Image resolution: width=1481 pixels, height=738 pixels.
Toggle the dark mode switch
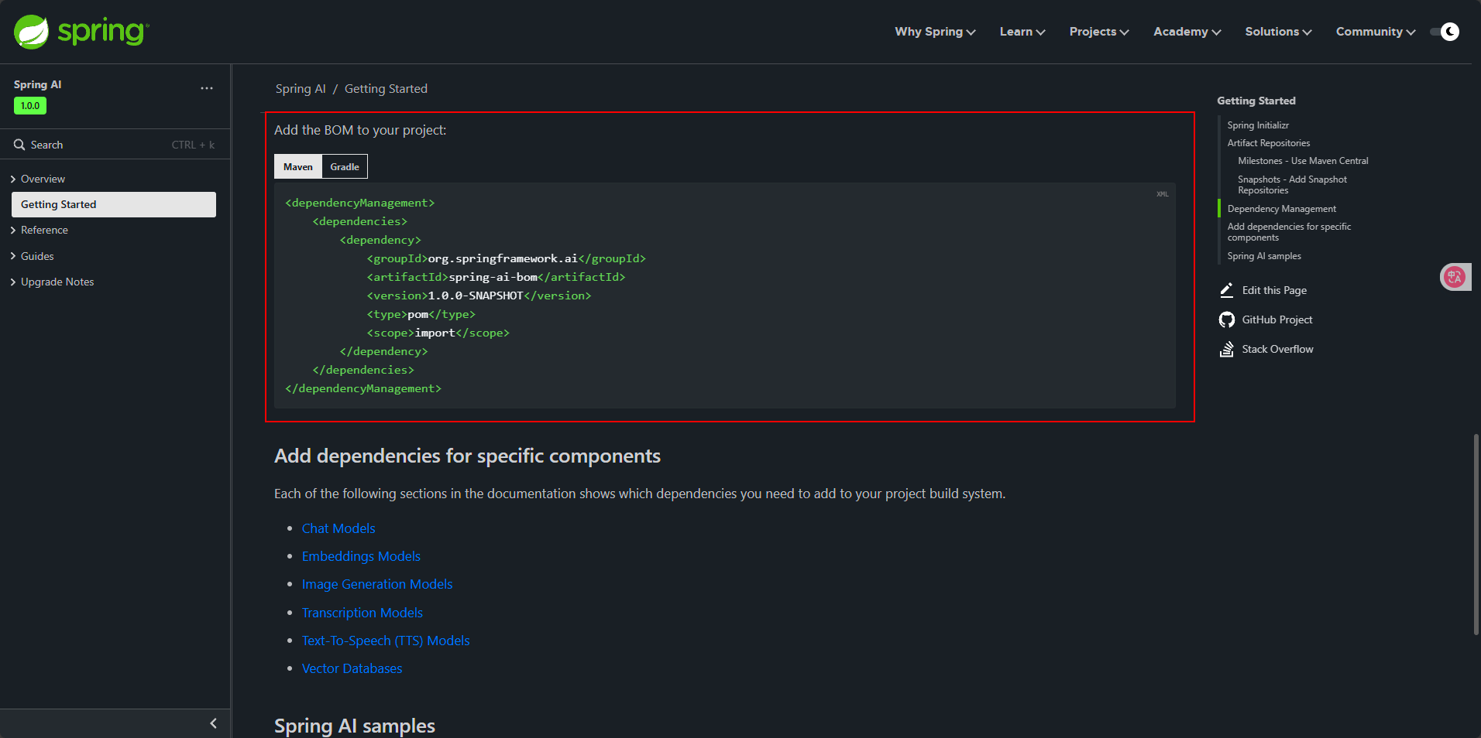tap(1445, 32)
